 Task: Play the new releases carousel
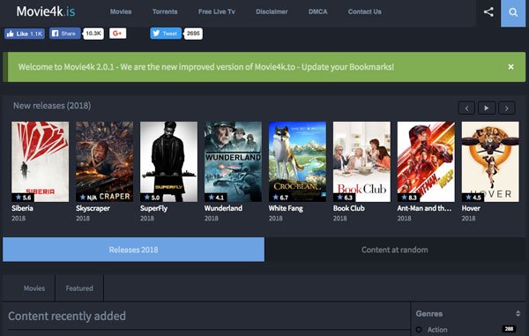tap(487, 108)
